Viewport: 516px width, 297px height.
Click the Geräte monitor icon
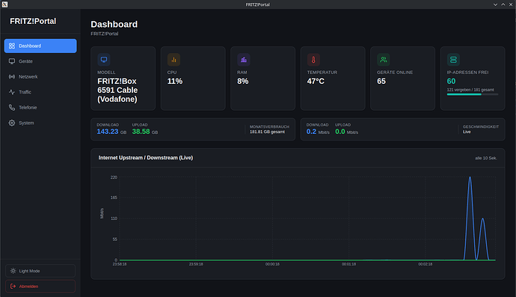pos(12,61)
